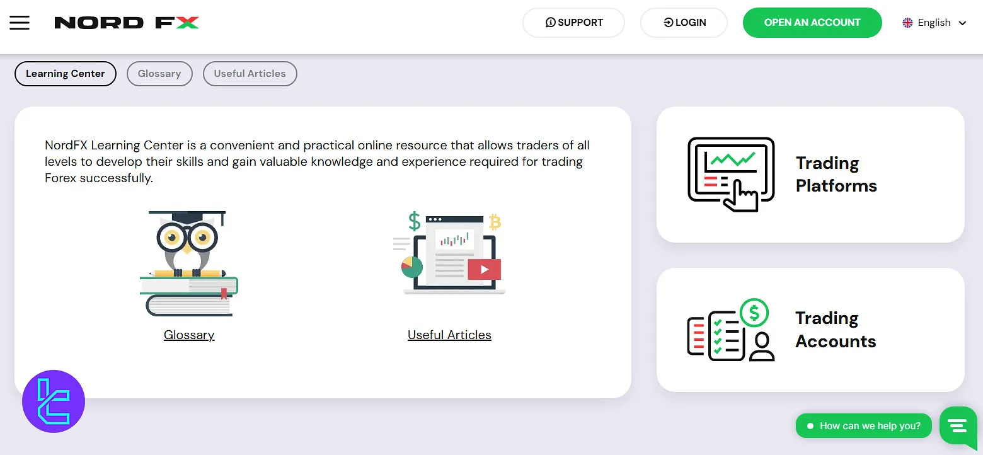Select the Learning Center tab
The image size is (983, 455).
(66, 74)
